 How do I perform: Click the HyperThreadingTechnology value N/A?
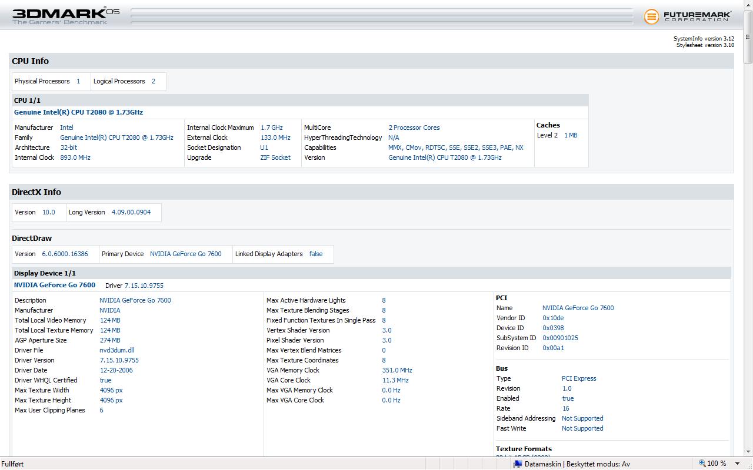(x=394, y=137)
